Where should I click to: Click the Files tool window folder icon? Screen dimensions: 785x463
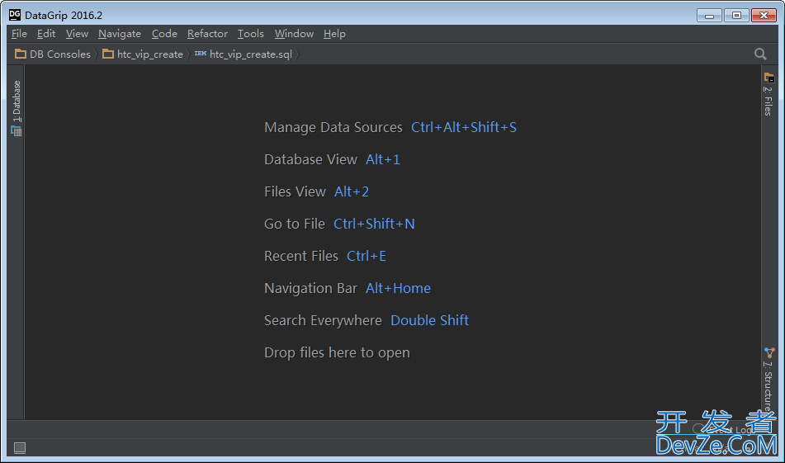pos(768,78)
